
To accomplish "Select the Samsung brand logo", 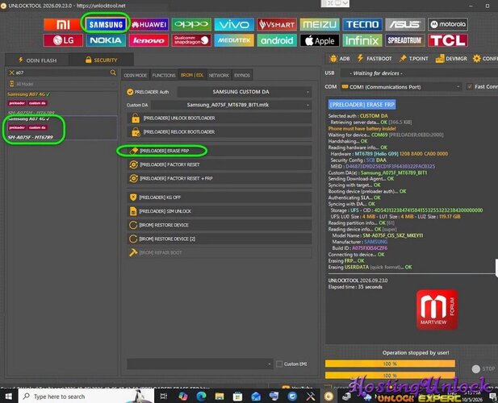I will pos(106,24).
